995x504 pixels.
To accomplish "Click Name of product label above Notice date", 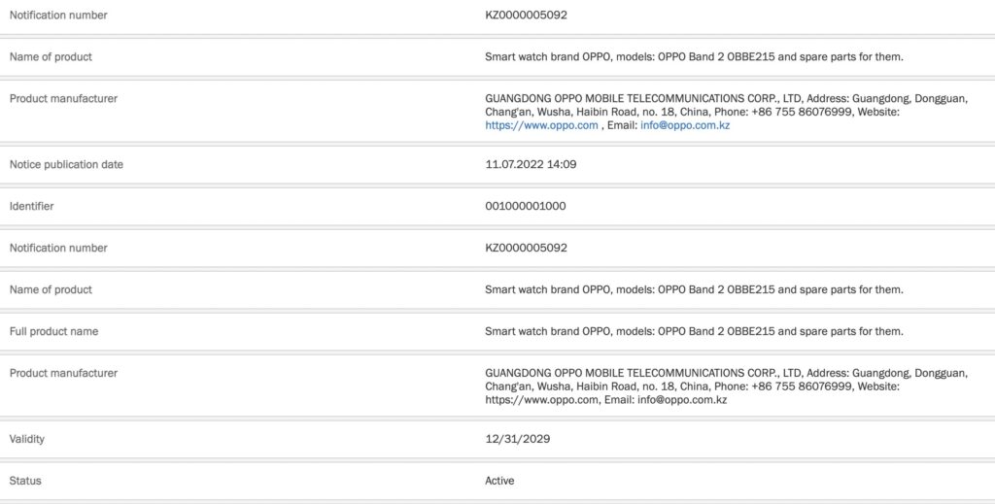I will (51, 56).
